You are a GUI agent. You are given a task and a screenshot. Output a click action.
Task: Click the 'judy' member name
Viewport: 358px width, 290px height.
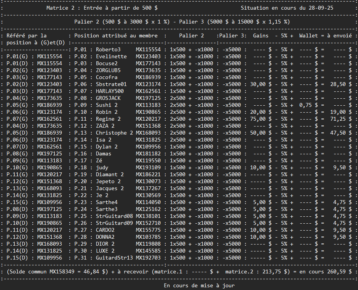pos(102,167)
